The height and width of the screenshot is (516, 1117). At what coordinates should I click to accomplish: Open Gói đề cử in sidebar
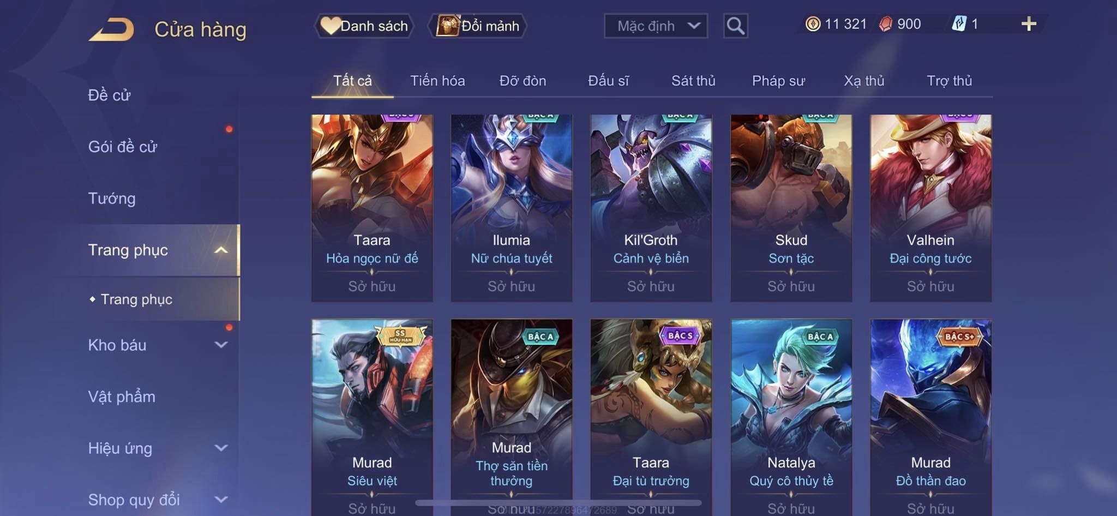point(123,146)
